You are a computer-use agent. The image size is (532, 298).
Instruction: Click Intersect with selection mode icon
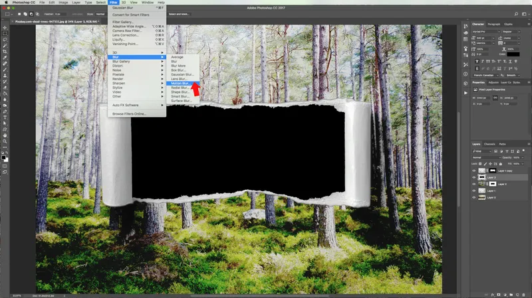37,14
